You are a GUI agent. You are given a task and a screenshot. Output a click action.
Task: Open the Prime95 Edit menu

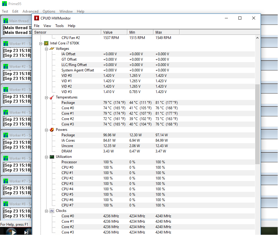tap(15, 11)
